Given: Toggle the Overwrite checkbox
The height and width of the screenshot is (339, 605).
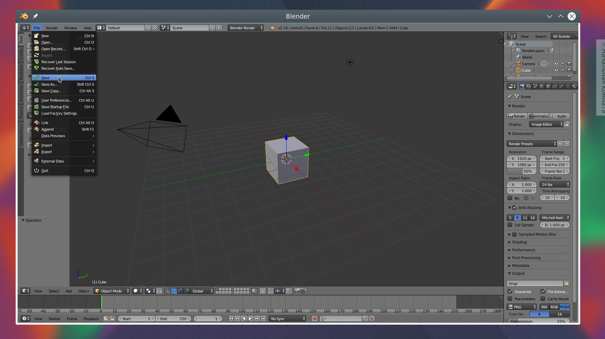Looking at the screenshot, I should pos(510,292).
